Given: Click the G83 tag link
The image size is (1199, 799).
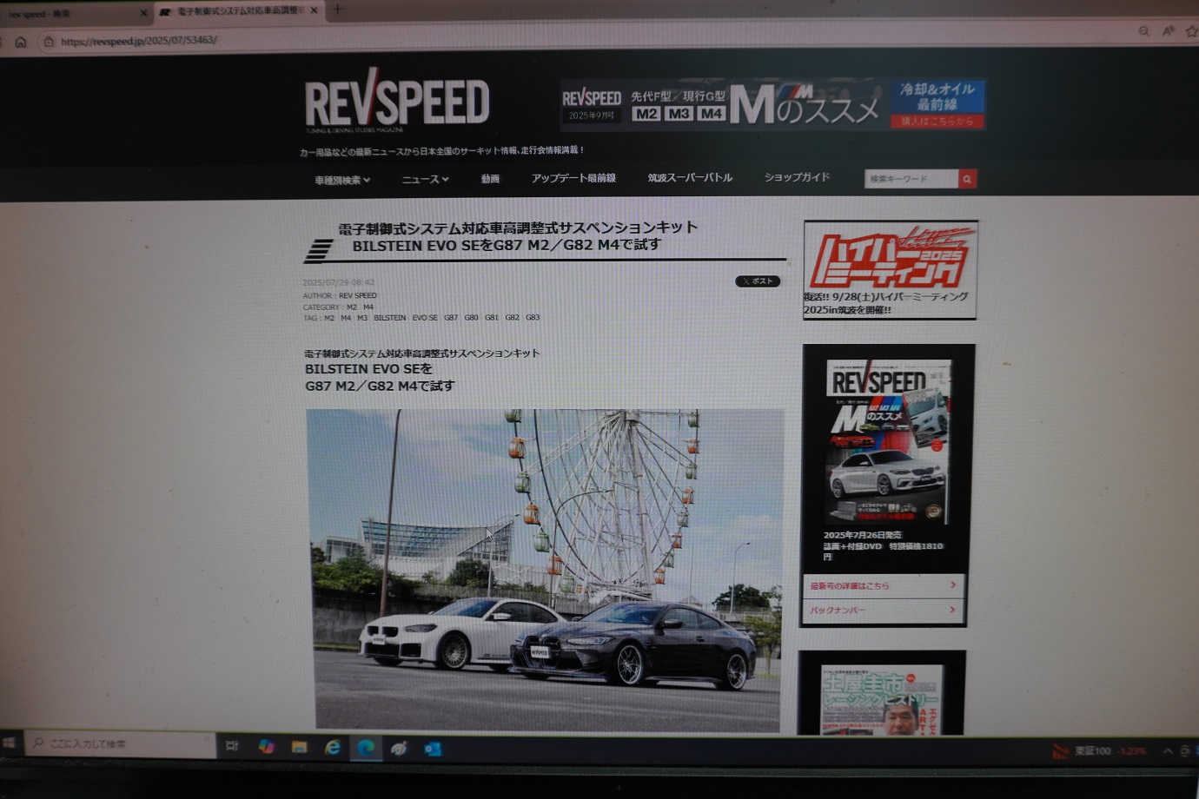Looking at the screenshot, I should coord(533,318).
